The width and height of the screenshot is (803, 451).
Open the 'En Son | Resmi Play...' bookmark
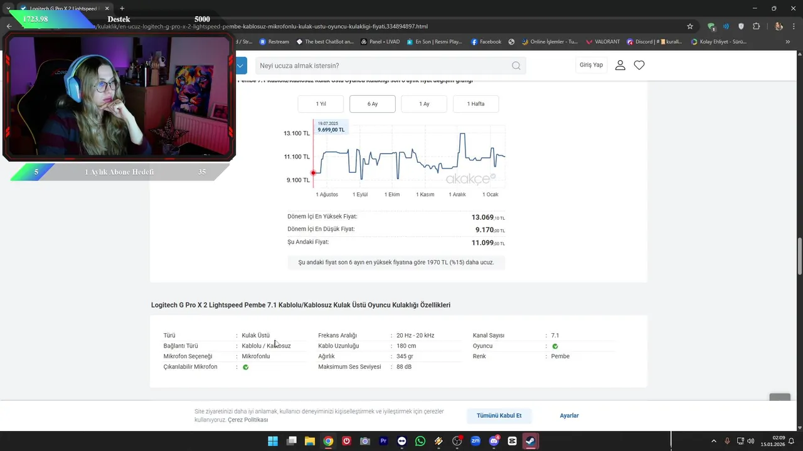[434, 42]
